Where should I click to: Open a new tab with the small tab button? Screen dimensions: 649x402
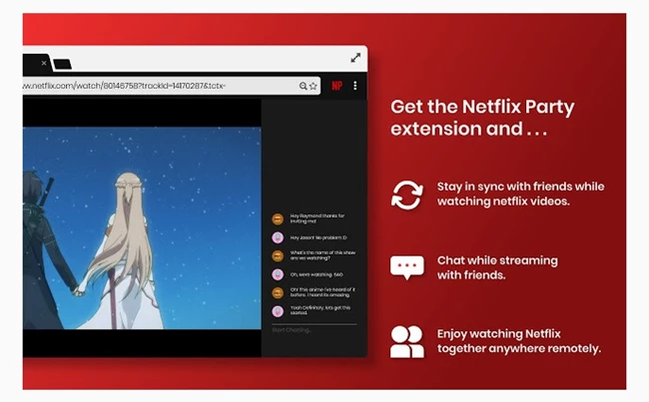click(62, 64)
